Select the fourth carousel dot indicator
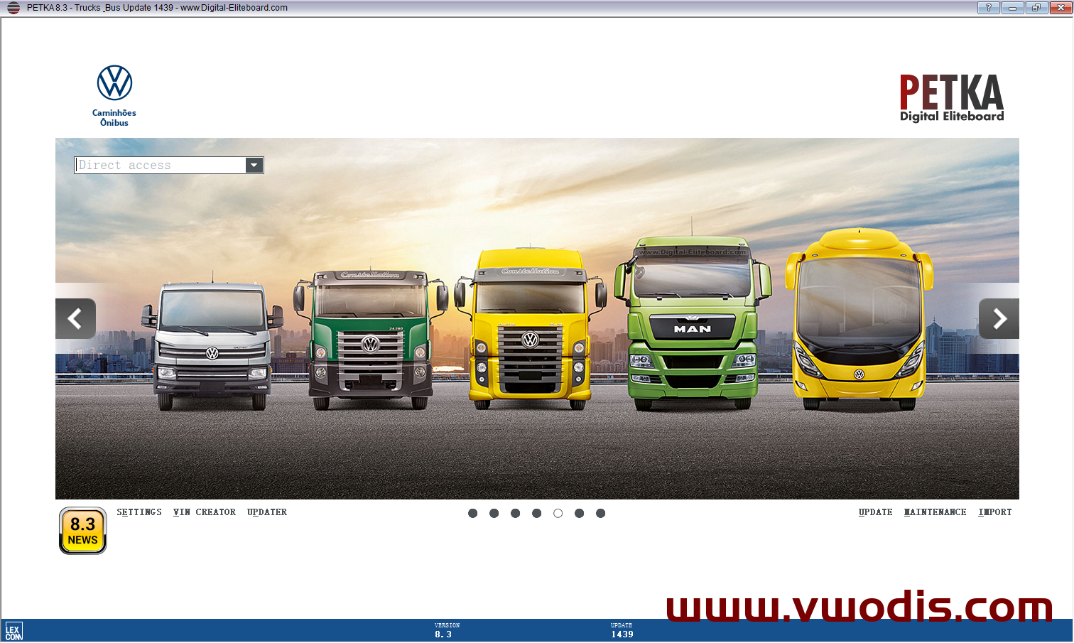This screenshot has width=1074, height=643. (536, 513)
